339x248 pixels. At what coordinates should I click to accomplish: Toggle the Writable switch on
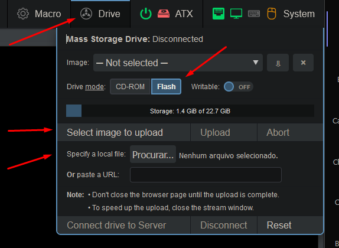tap(238, 87)
